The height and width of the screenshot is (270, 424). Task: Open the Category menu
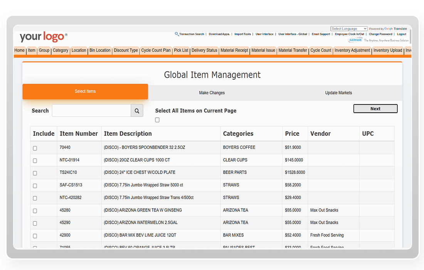pyautogui.click(x=61, y=50)
